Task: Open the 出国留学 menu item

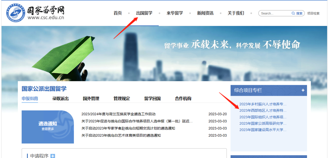Action: point(144,13)
